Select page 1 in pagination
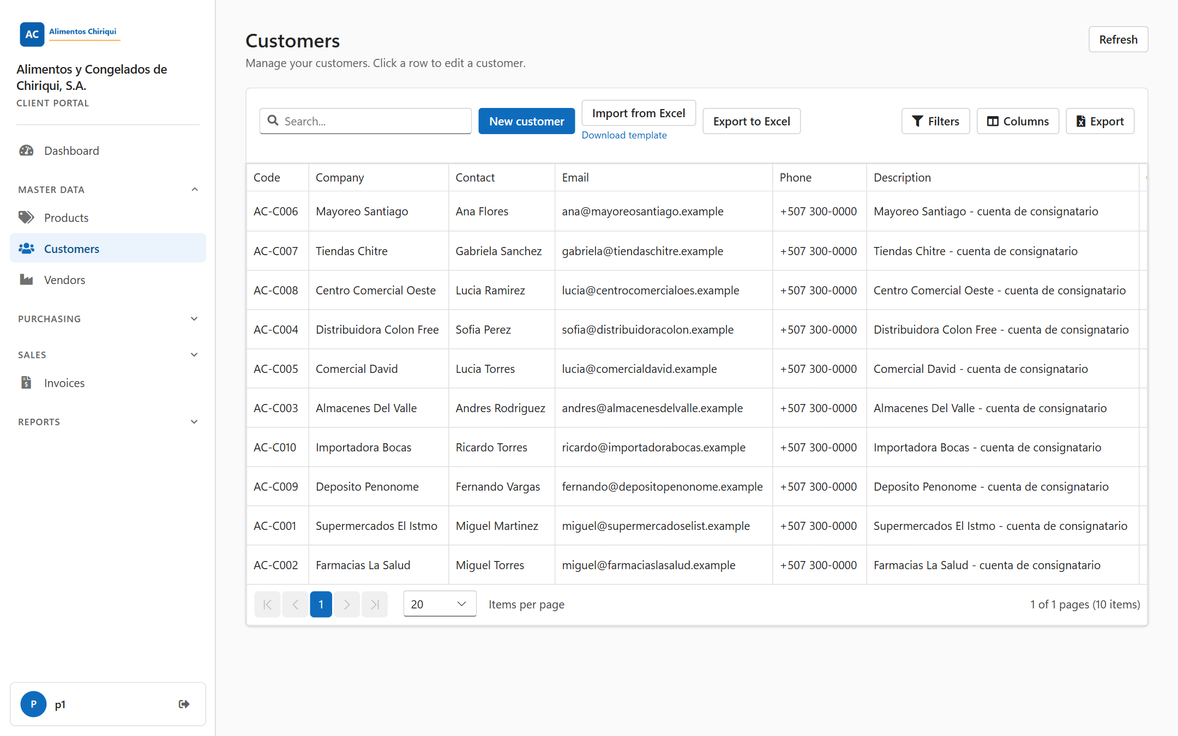1178x736 pixels. (321, 604)
